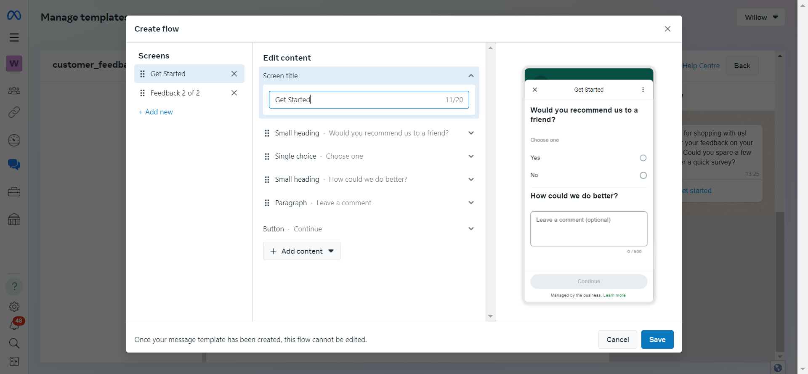Expand 'How could we do better?' heading
The image size is (808, 374).
[x=471, y=179]
